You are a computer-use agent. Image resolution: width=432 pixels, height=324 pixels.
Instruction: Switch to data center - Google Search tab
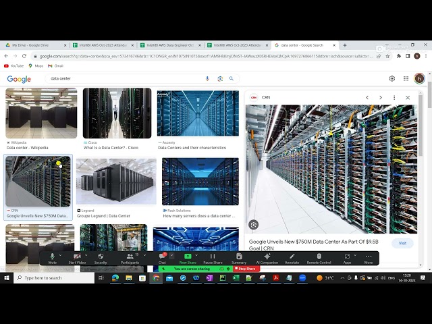pos(304,45)
